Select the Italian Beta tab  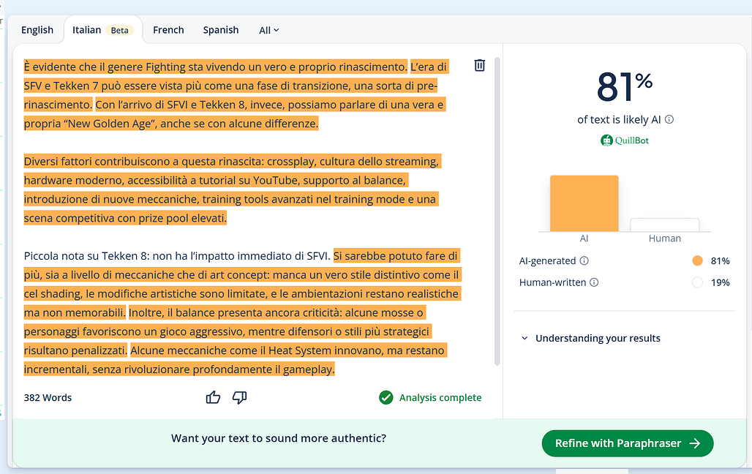tap(102, 30)
